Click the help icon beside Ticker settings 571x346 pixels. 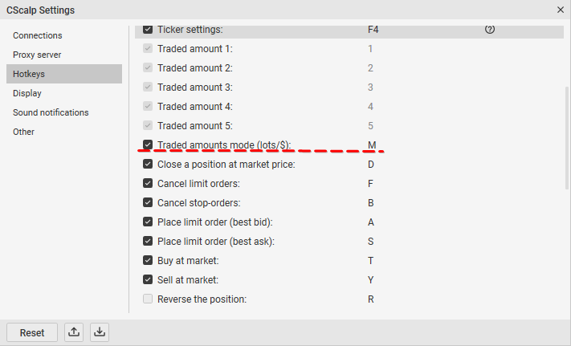point(490,30)
